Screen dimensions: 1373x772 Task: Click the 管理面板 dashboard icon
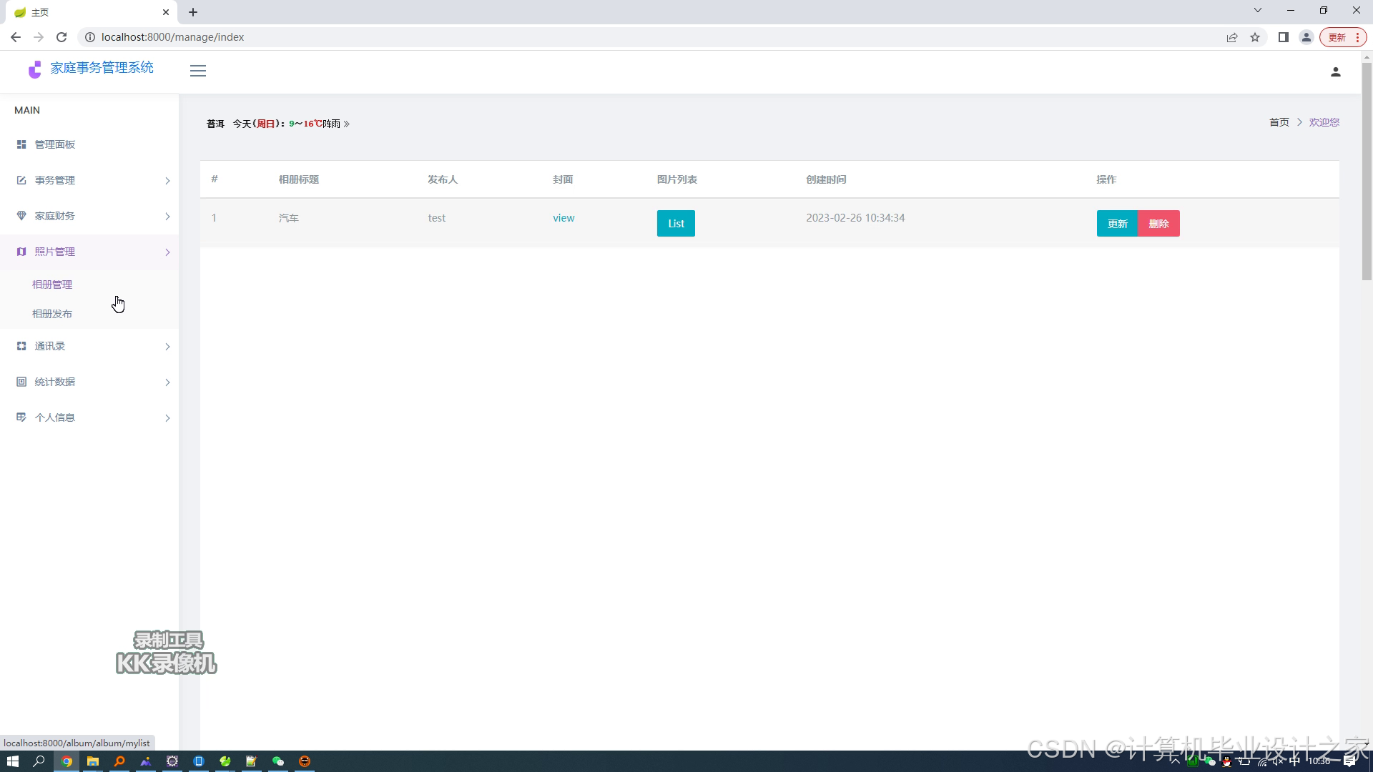pos(21,144)
